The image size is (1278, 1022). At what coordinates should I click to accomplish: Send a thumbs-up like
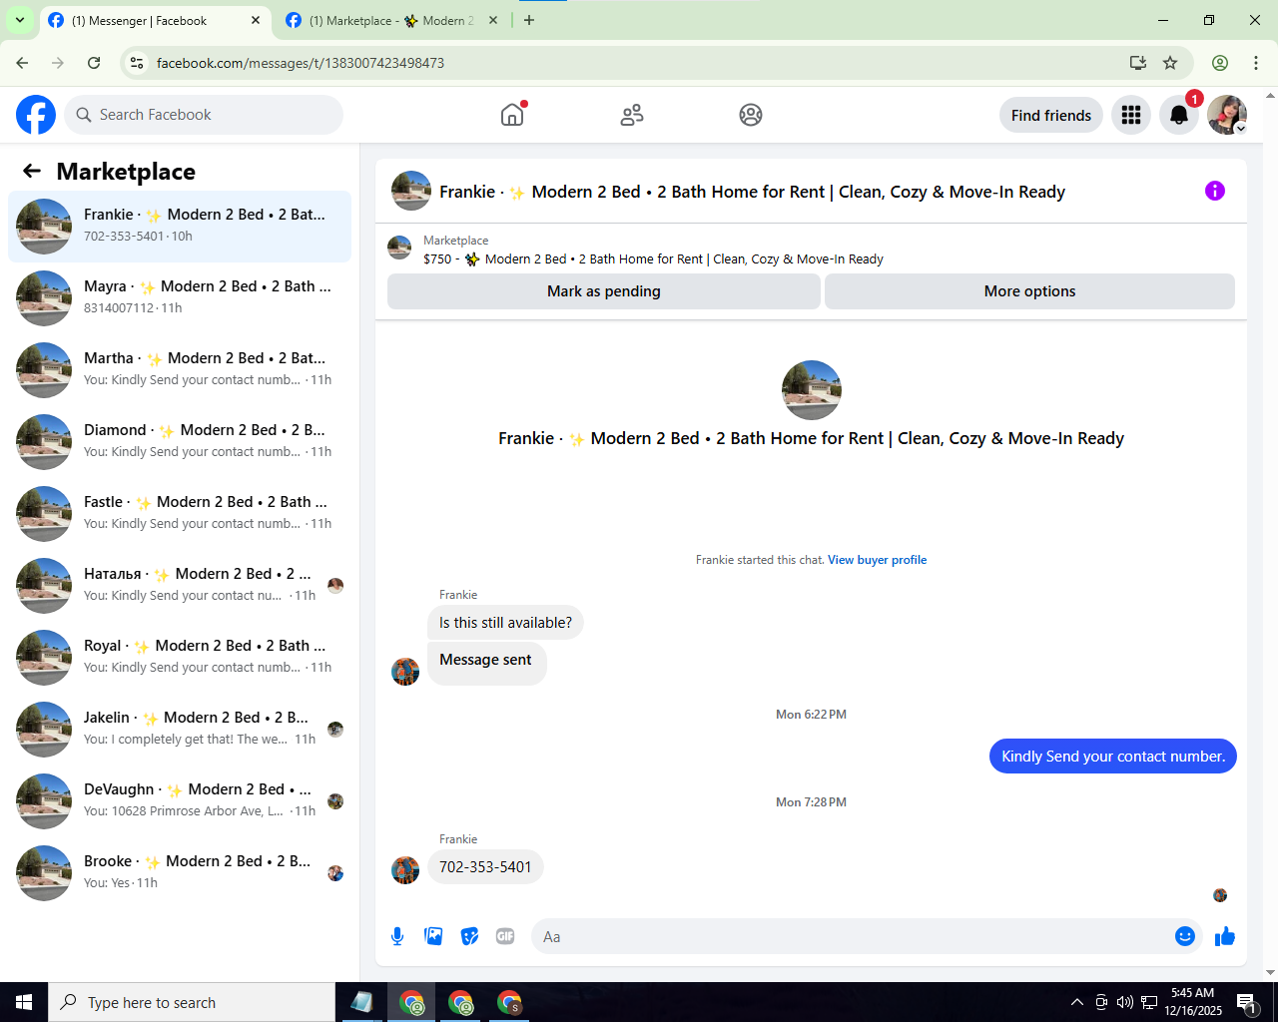pyautogui.click(x=1225, y=936)
